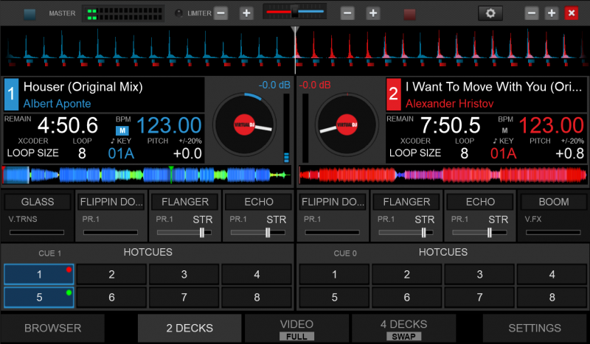590x344 pixels.
Task: Open deck 1 ECHO effect selector
Action: pos(258,202)
